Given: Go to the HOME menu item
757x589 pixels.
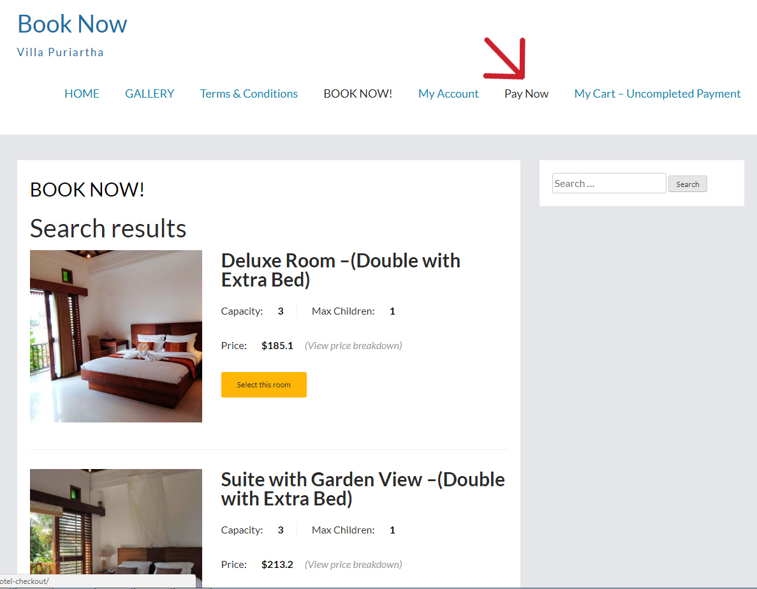Looking at the screenshot, I should pos(82,94).
